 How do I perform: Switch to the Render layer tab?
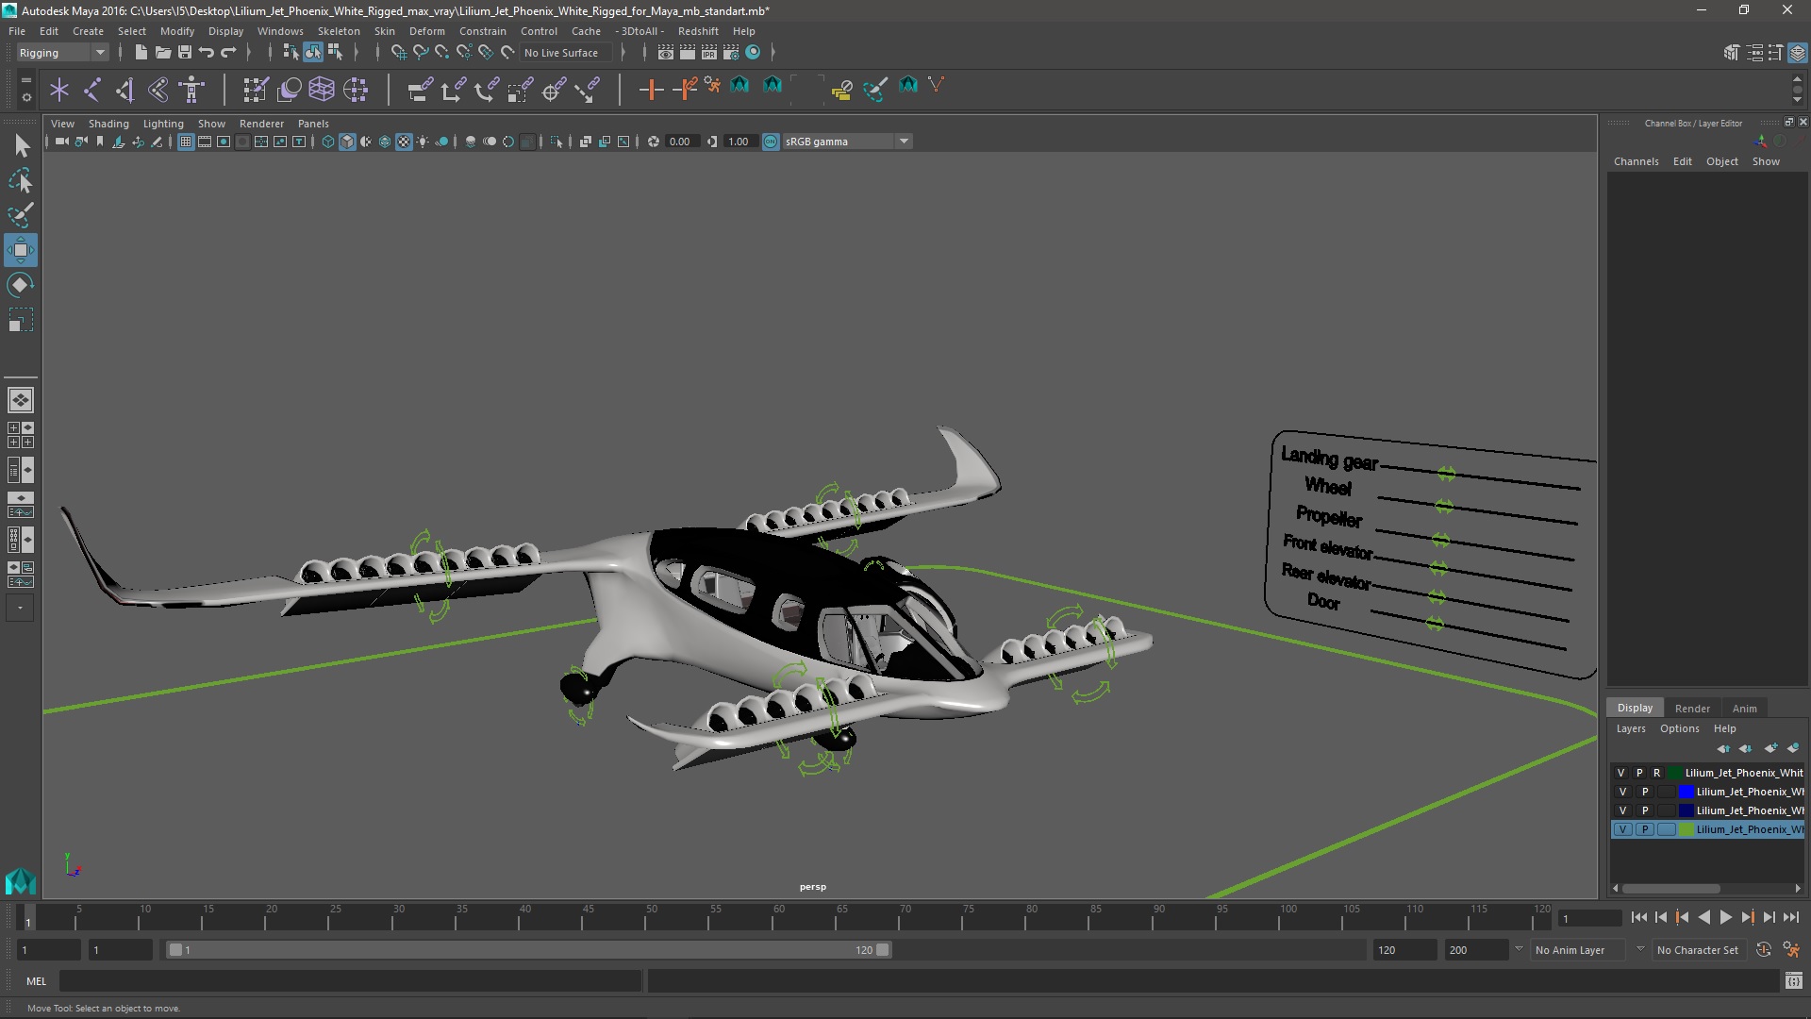coord(1692,709)
